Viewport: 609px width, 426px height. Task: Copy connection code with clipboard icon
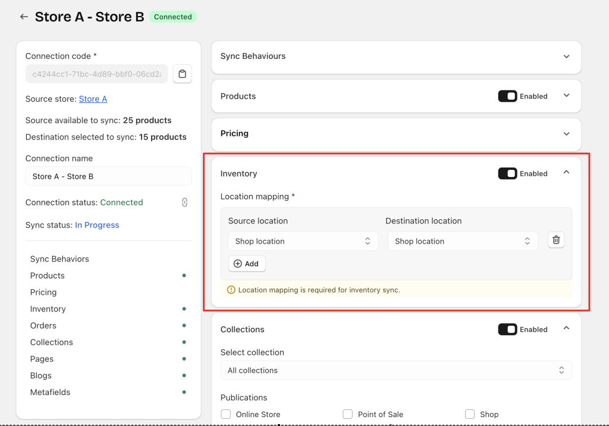point(183,74)
